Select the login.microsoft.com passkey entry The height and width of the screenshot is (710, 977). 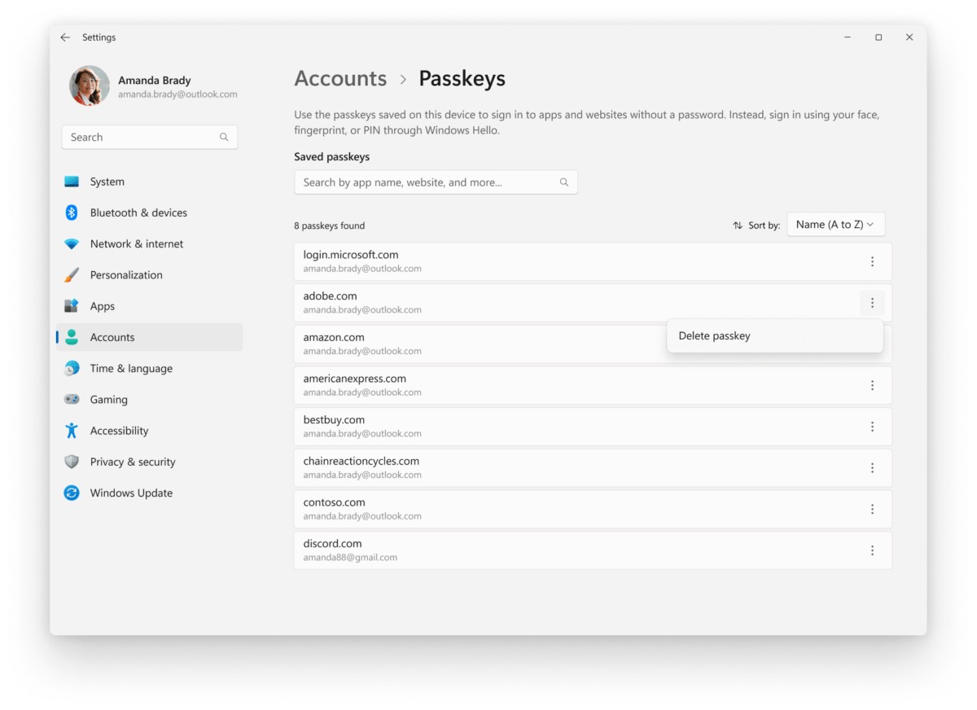(593, 261)
